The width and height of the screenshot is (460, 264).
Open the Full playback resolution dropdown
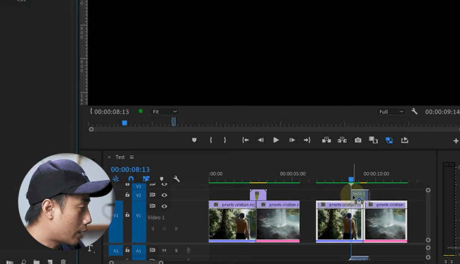(x=391, y=111)
